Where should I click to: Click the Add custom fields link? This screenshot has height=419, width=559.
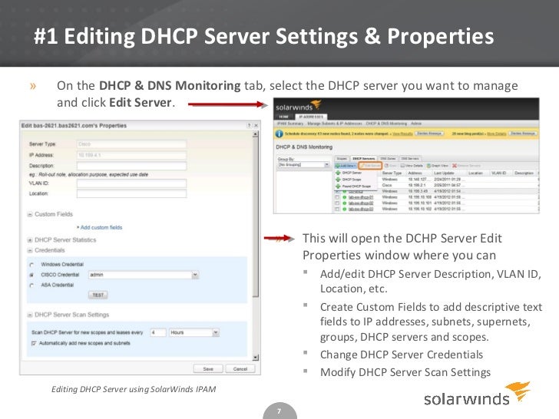point(101,227)
